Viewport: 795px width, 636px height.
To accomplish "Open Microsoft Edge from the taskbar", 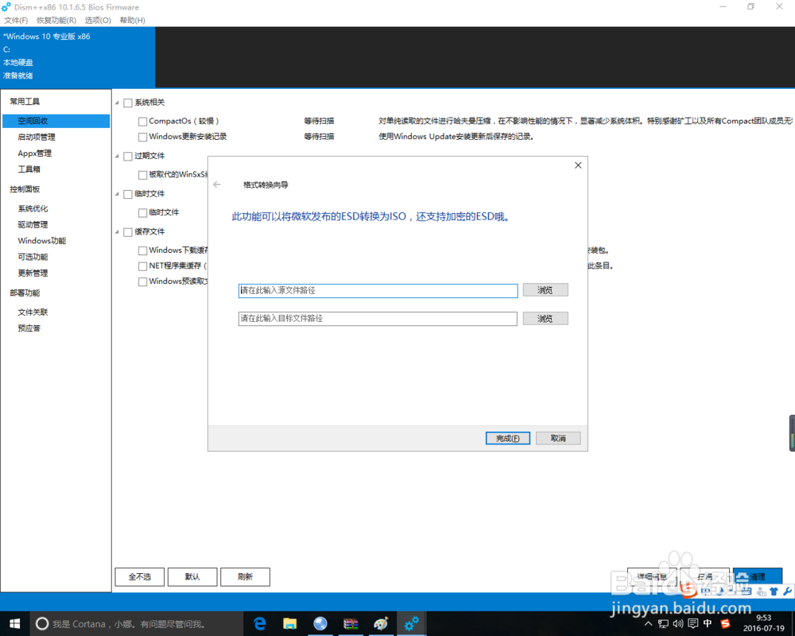I will [x=260, y=623].
